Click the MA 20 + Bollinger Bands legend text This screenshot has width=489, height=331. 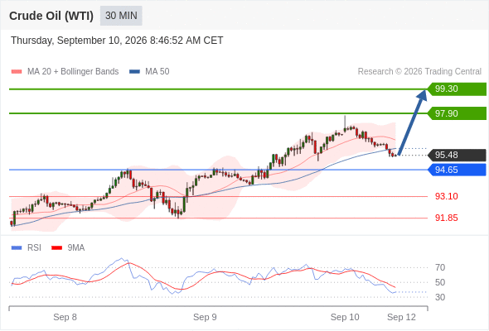[x=73, y=72]
